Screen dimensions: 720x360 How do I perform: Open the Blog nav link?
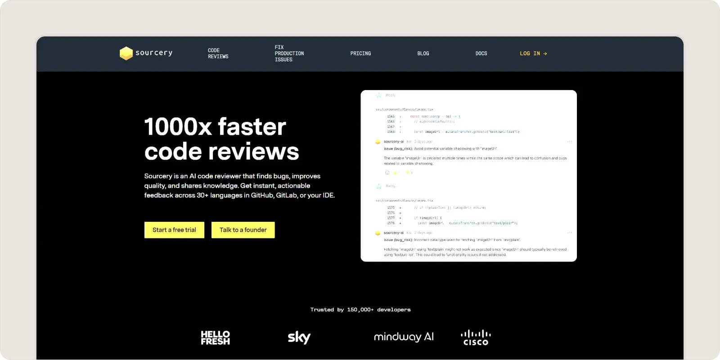[423, 54]
